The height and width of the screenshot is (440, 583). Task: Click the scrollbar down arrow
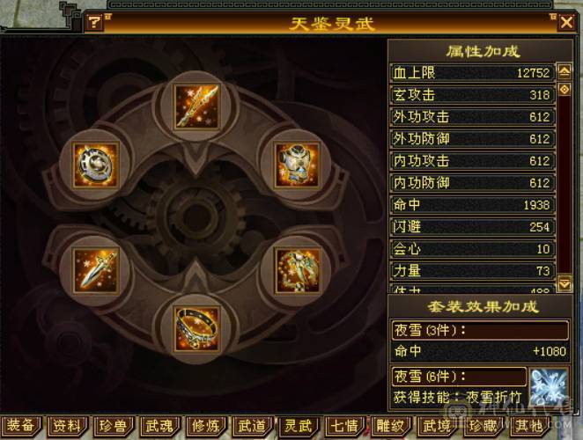(565, 284)
